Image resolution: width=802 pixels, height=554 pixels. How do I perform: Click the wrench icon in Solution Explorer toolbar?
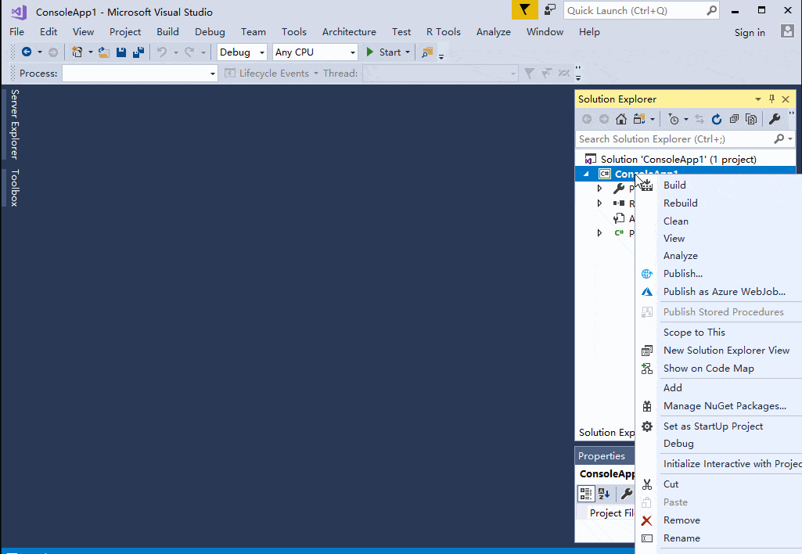point(775,119)
